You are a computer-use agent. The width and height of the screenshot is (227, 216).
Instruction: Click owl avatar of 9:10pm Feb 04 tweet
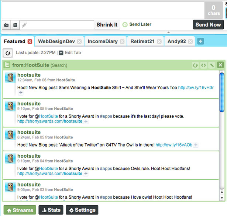10,158
